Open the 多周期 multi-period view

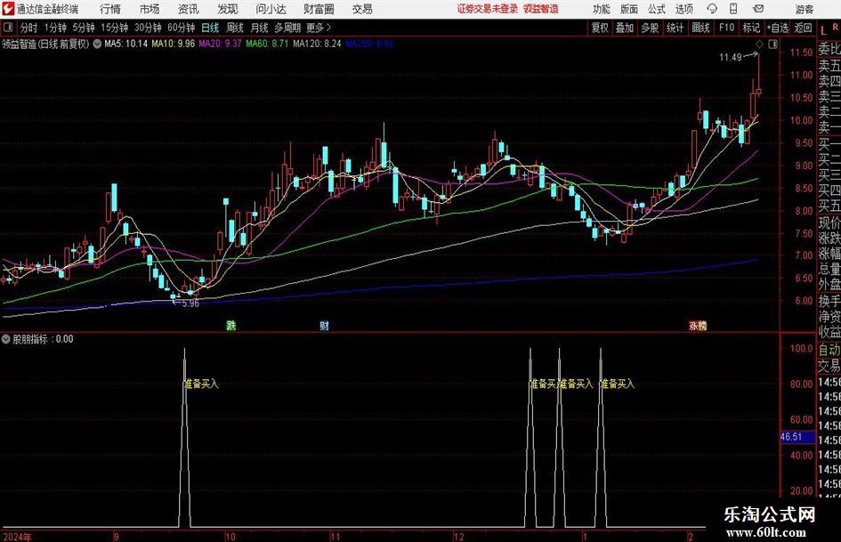click(x=287, y=28)
